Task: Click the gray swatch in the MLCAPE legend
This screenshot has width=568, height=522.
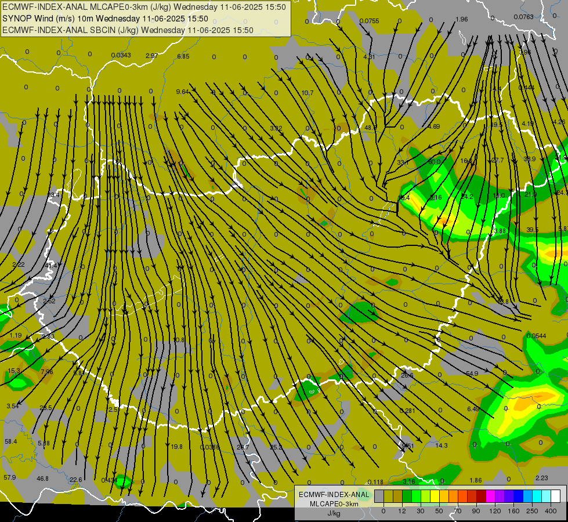Action: point(379,496)
